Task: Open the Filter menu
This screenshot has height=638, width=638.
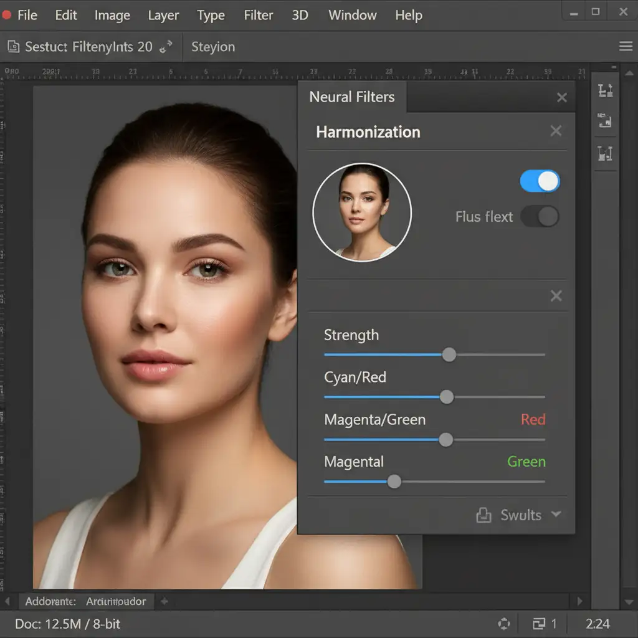Action: pos(258,15)
